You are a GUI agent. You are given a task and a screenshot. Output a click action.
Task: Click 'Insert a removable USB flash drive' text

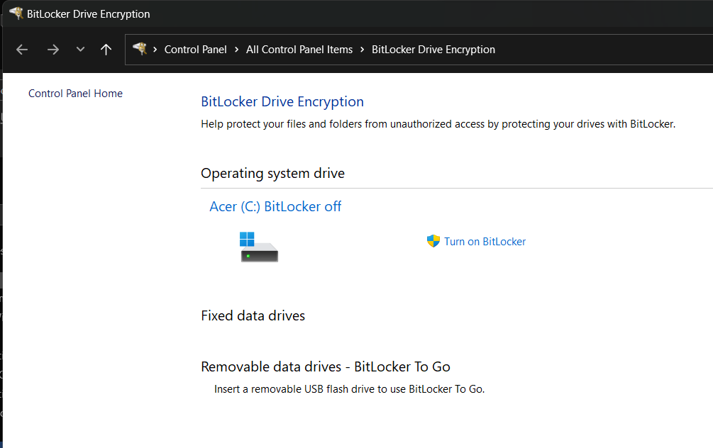349,389
